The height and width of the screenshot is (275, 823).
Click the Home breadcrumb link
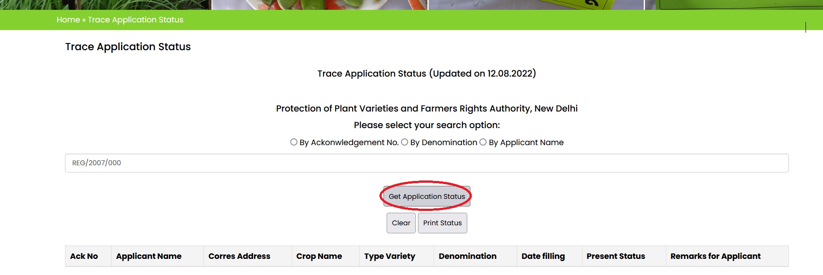(68, 20)
